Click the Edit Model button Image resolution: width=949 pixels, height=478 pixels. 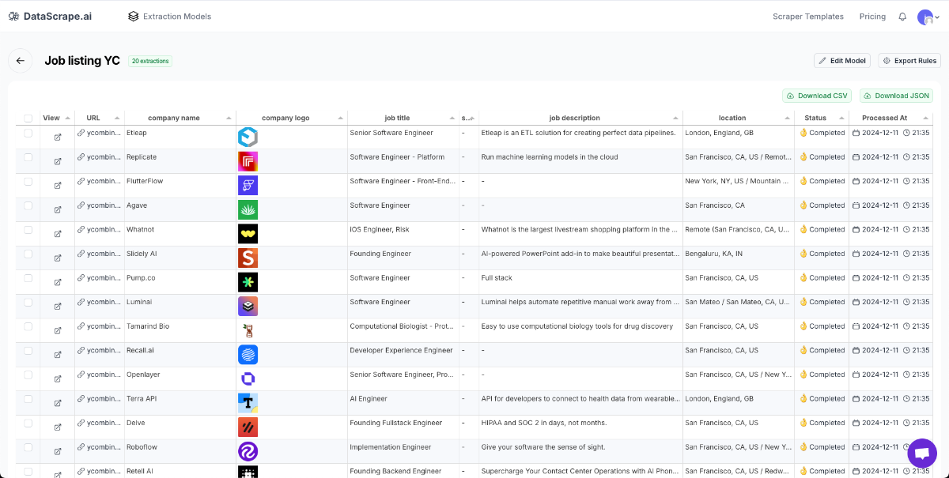pyautogui.click(x=842, y=61)
